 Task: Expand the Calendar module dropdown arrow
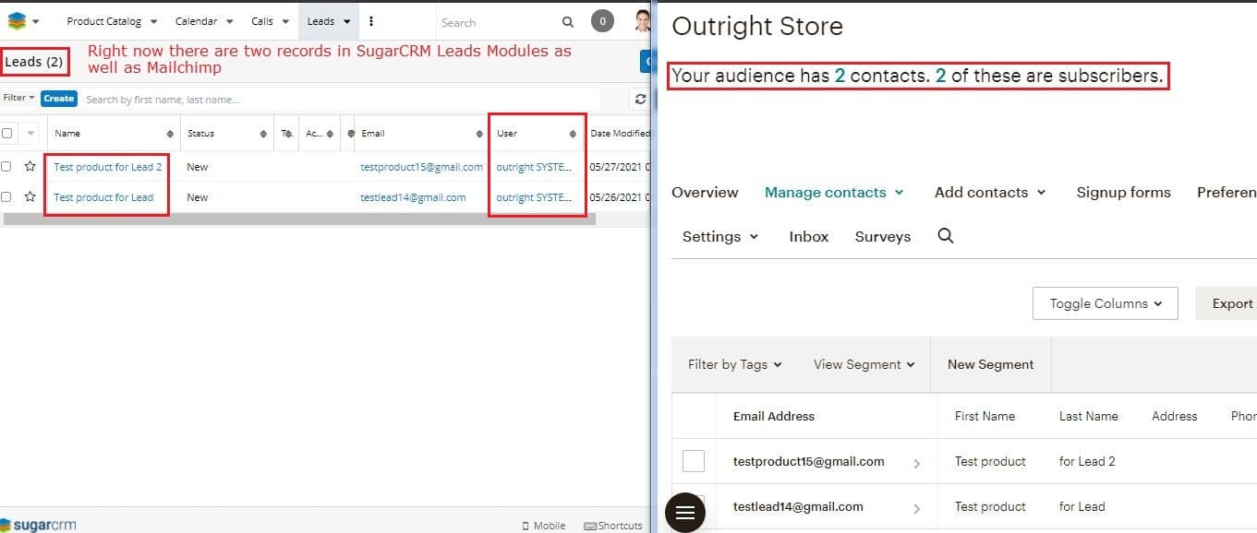pos(231,22)
